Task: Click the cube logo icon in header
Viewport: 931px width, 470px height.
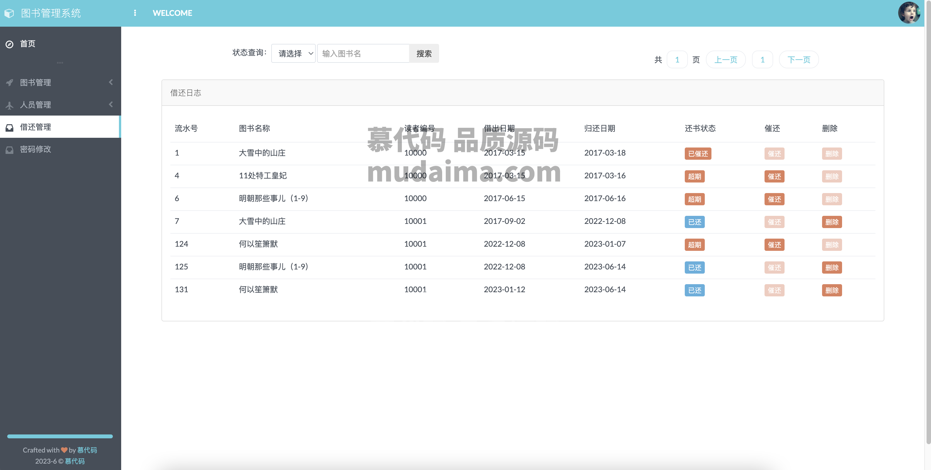Action: [9, 13]
